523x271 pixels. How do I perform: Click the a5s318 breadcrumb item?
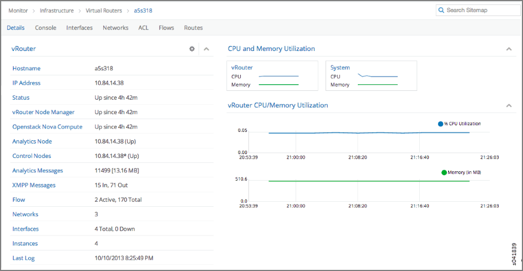pyautogui.click(x=143, y=11)
